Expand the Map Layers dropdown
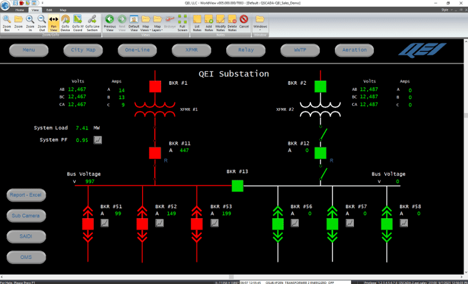 [x=158, y=23]
